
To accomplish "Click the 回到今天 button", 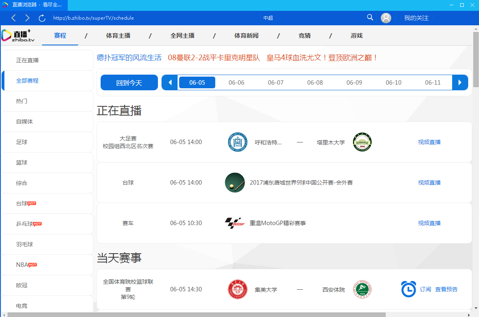I will [x=129, y=82].
